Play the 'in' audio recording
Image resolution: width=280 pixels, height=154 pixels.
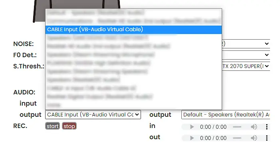coord(192,127)
